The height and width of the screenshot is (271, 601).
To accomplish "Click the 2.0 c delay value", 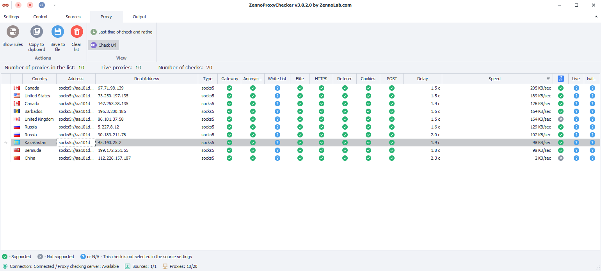I will (x=436, y=135).
